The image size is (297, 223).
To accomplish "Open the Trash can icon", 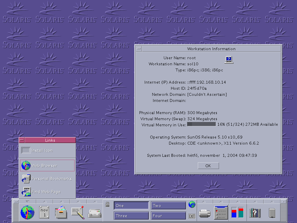I will point(272,213).
